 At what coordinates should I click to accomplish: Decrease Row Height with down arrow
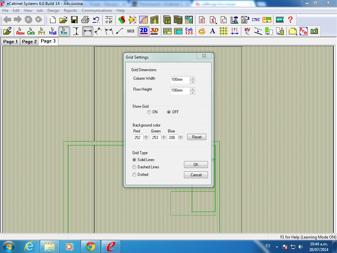pos(193,92)
